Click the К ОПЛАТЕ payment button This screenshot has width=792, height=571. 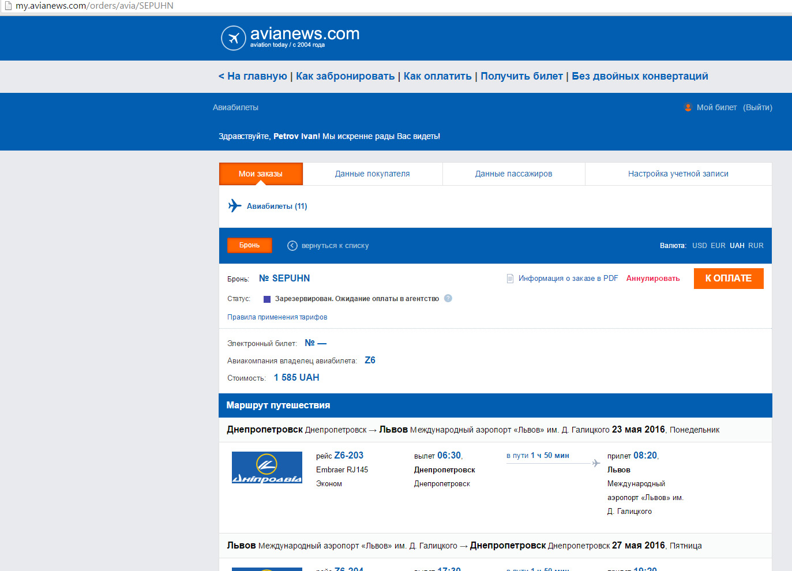729,279
